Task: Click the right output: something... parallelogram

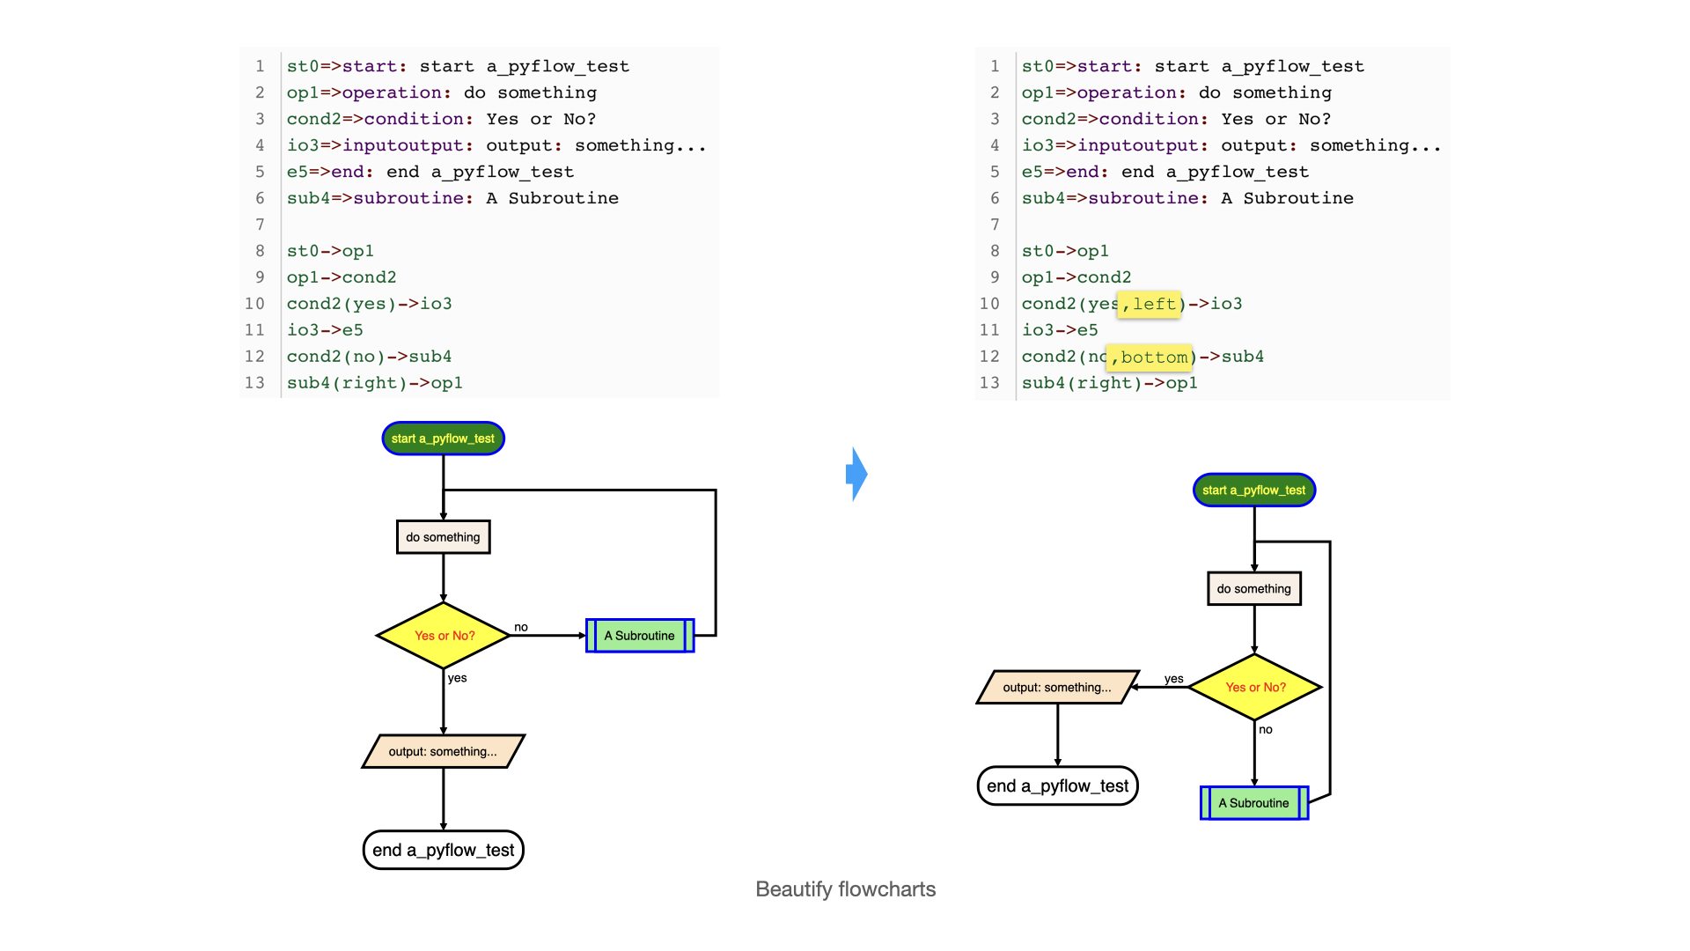Action: [1057, 687]
